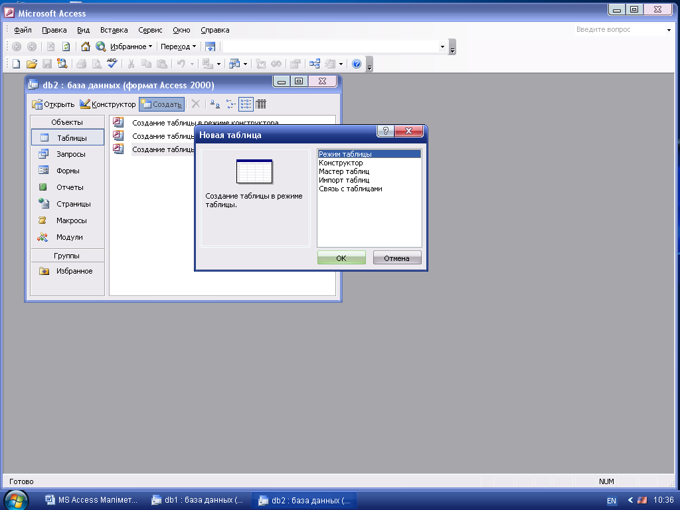
Task: Click the blue Help question mark icon
Action: click(357, 64)
